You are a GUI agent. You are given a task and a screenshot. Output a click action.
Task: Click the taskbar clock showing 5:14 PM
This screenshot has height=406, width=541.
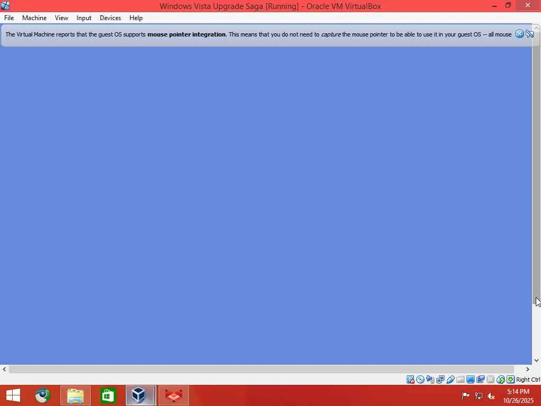tap(518, 395)
